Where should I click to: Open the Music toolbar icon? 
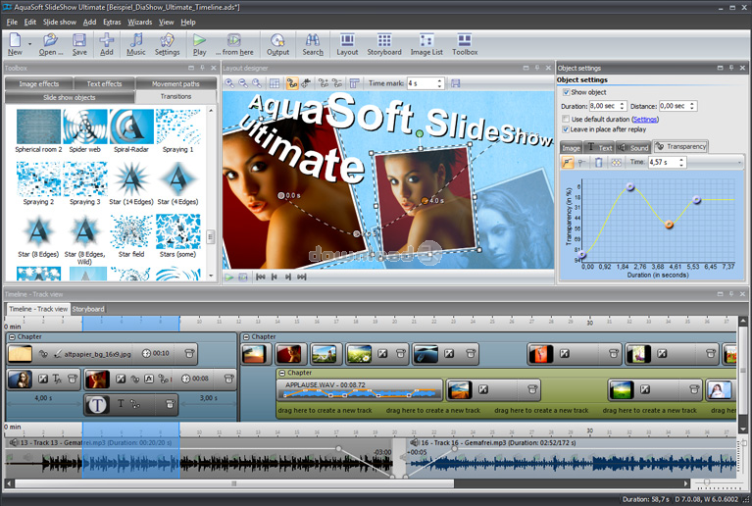136,44
